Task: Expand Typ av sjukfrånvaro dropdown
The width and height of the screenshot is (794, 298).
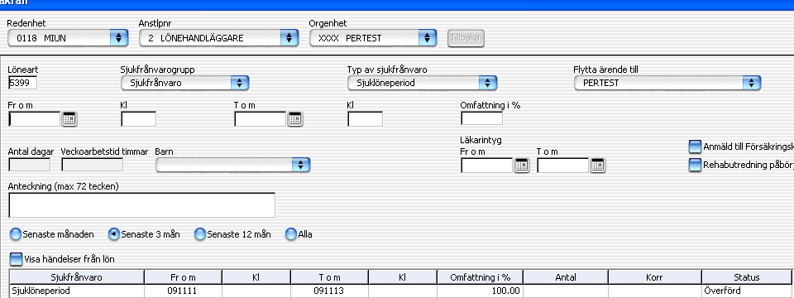Action: pos(423,83)
